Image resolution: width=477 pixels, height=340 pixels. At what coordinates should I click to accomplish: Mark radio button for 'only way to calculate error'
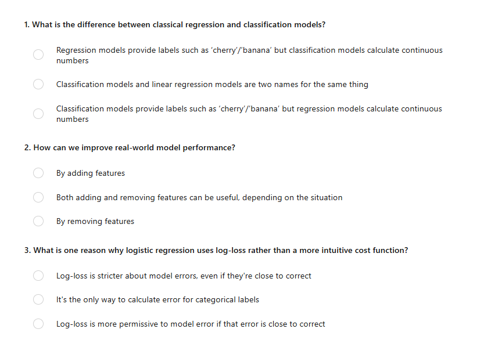coord(38,299)
